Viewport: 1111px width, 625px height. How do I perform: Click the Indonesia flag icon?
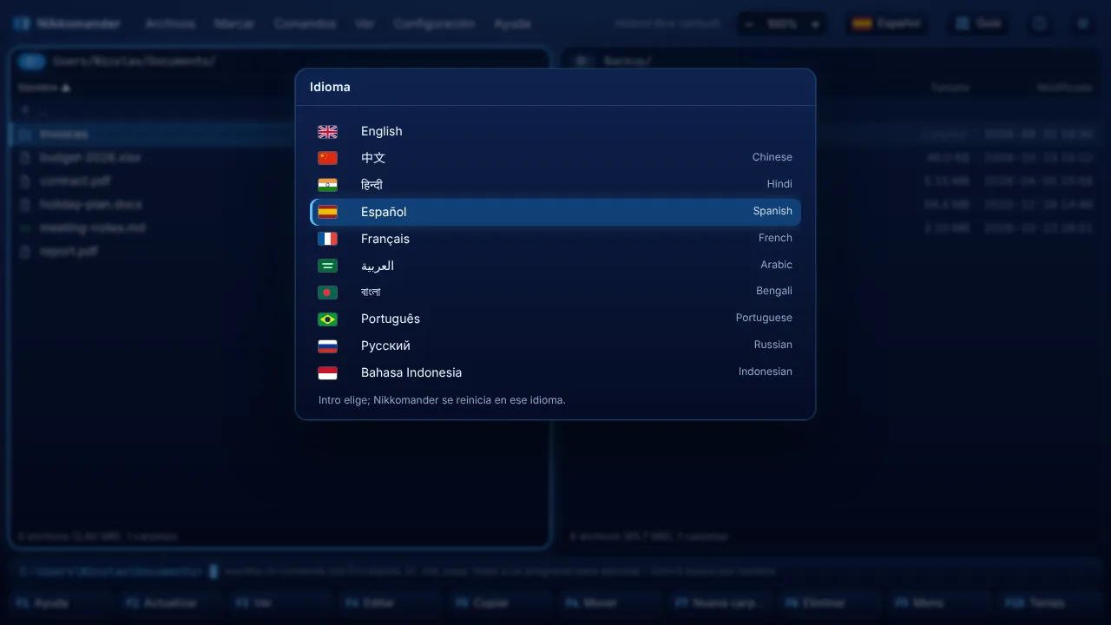(327, 373)
